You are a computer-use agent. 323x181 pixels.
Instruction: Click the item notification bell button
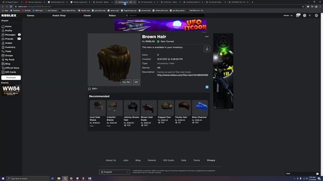tap(207, 49)
